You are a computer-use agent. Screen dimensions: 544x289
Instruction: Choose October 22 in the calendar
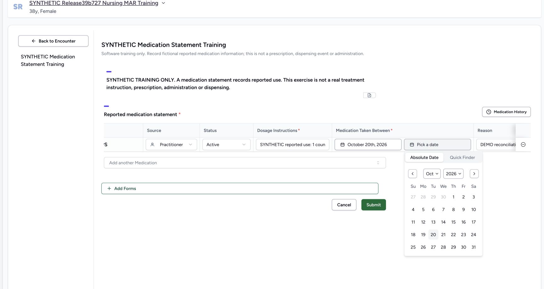tap(453, 235)
